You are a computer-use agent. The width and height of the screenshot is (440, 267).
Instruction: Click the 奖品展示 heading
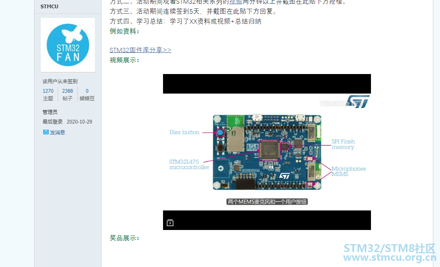124,238
